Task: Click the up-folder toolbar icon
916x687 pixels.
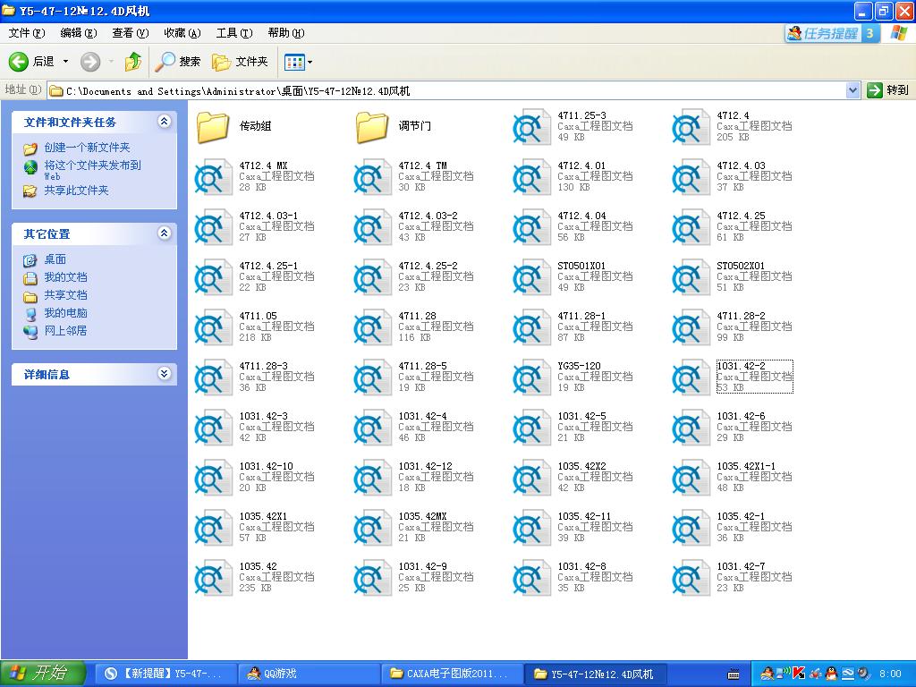Action: pos(132,61)
